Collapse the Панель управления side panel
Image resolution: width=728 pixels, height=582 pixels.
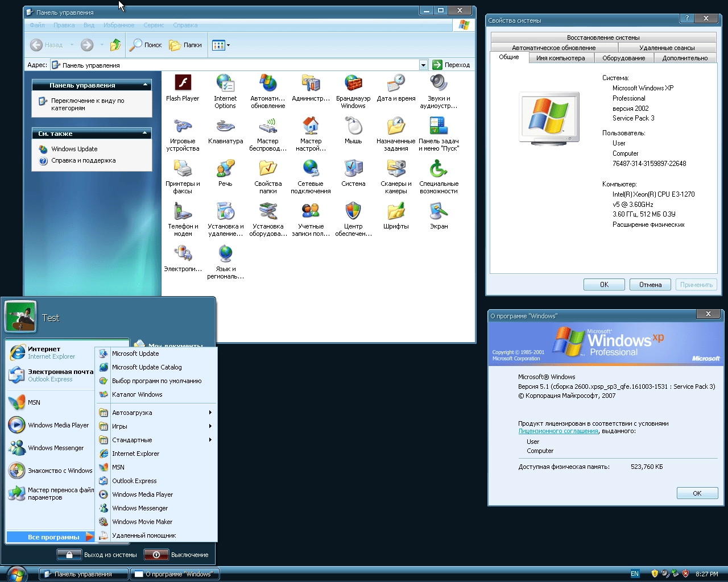click(146, 85)
